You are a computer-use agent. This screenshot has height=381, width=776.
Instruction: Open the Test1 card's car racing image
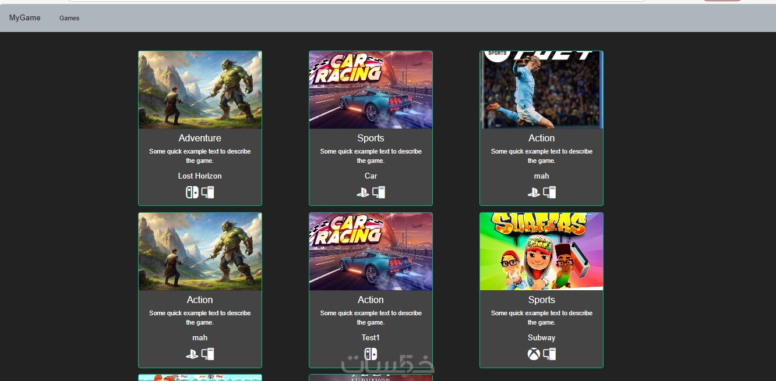pos(371,251)
